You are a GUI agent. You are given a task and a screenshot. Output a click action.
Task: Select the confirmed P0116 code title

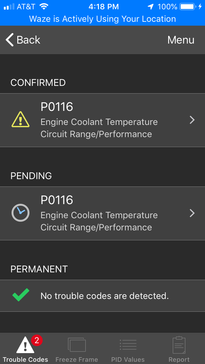(x=57, y=107)
